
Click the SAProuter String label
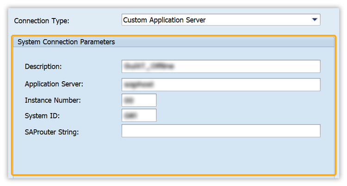tap(51, 132)
